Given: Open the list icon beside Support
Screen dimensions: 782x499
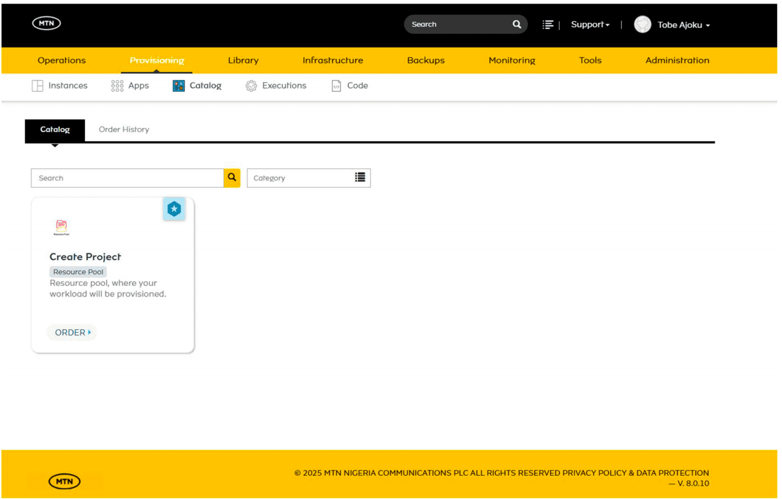Looking at the screenshot, I should (x=547, y=25).
